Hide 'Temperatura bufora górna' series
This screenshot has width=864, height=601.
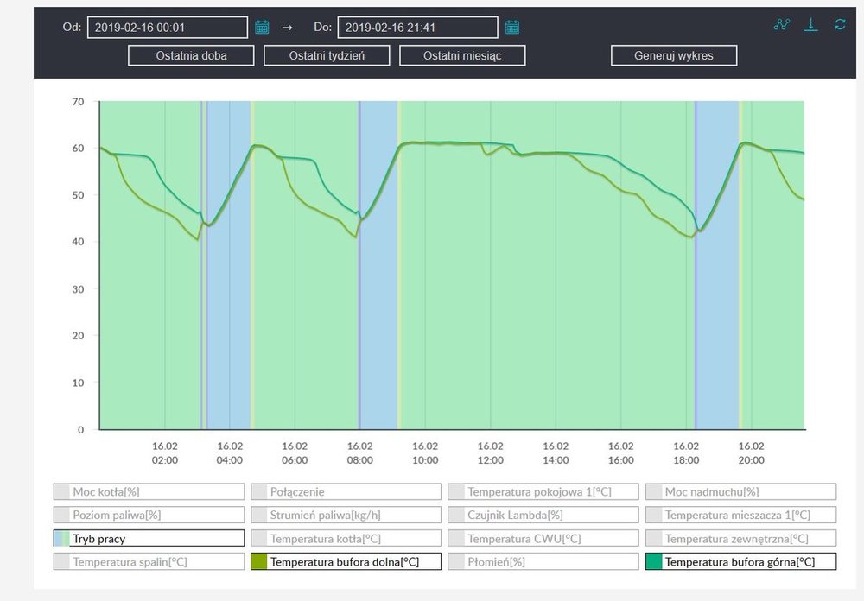741,562
